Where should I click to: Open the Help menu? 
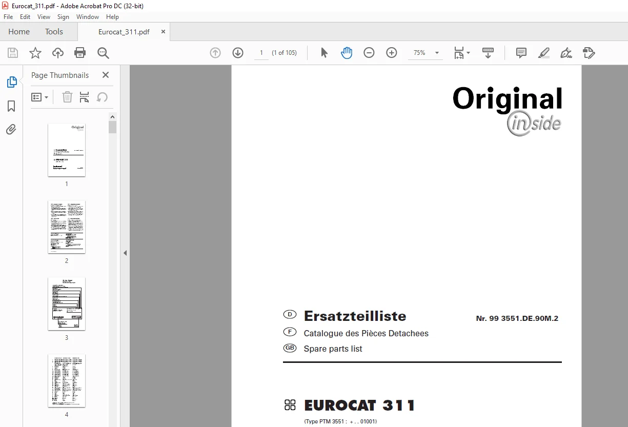pyautogui.click(x=112, y=17)
